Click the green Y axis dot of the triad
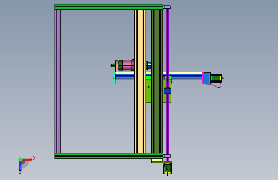 point(20,160)
